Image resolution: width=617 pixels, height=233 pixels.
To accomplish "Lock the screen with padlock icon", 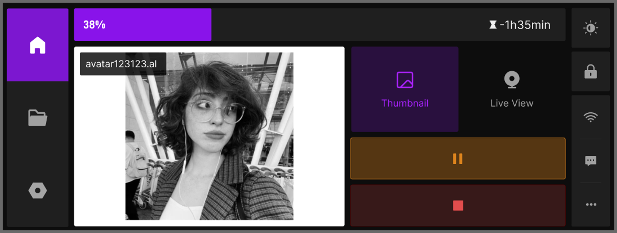I will point(591,71).
